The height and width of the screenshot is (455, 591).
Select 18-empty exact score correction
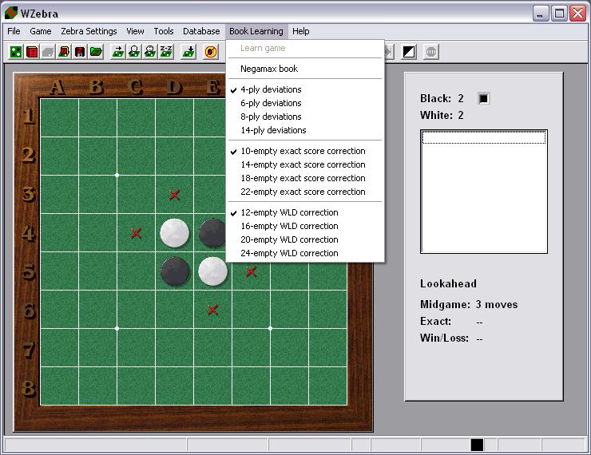[305, 178]
